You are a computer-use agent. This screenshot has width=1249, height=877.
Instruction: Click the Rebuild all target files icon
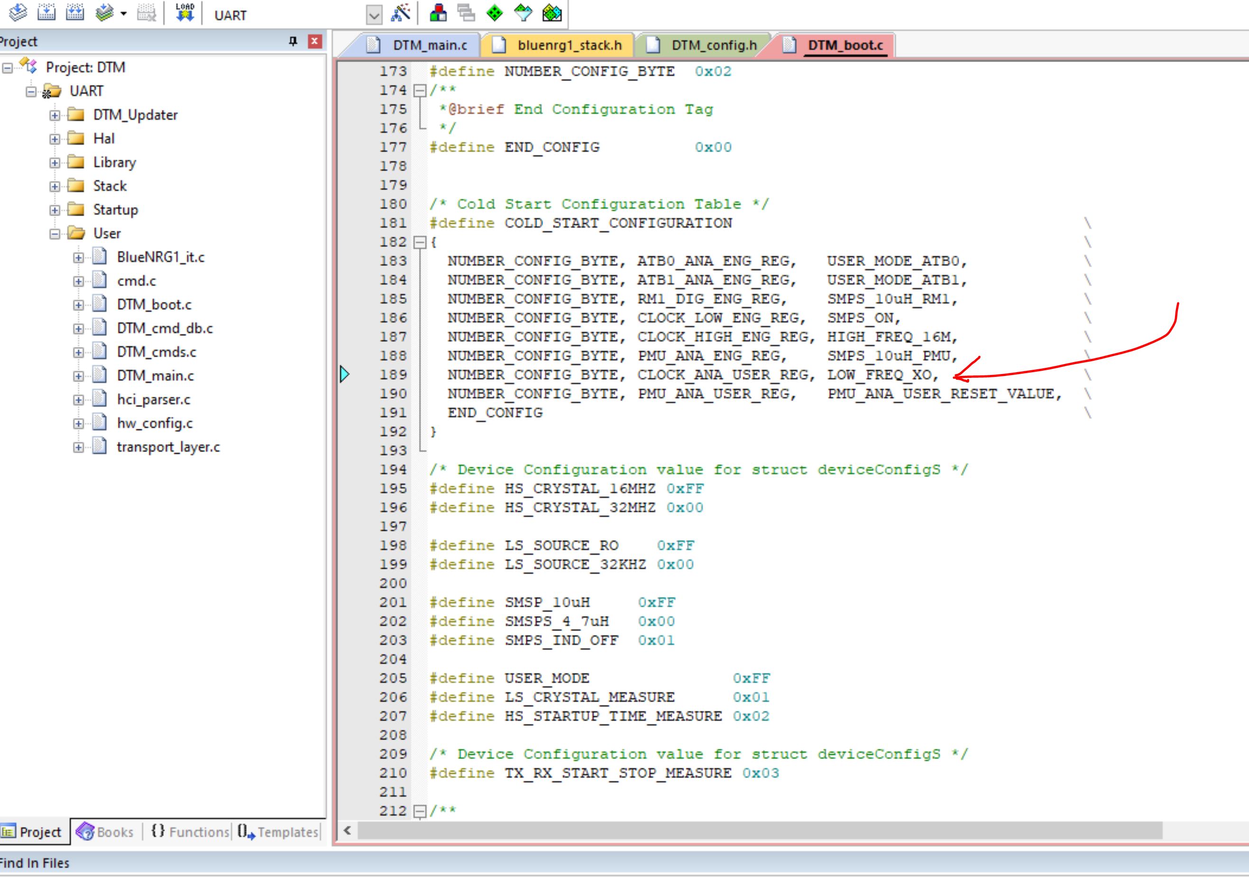[75, 12]
